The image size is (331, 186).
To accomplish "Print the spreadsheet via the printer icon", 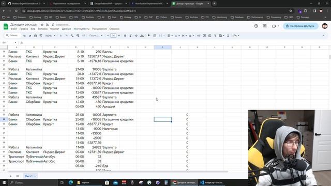I will [x=36, y=36].
